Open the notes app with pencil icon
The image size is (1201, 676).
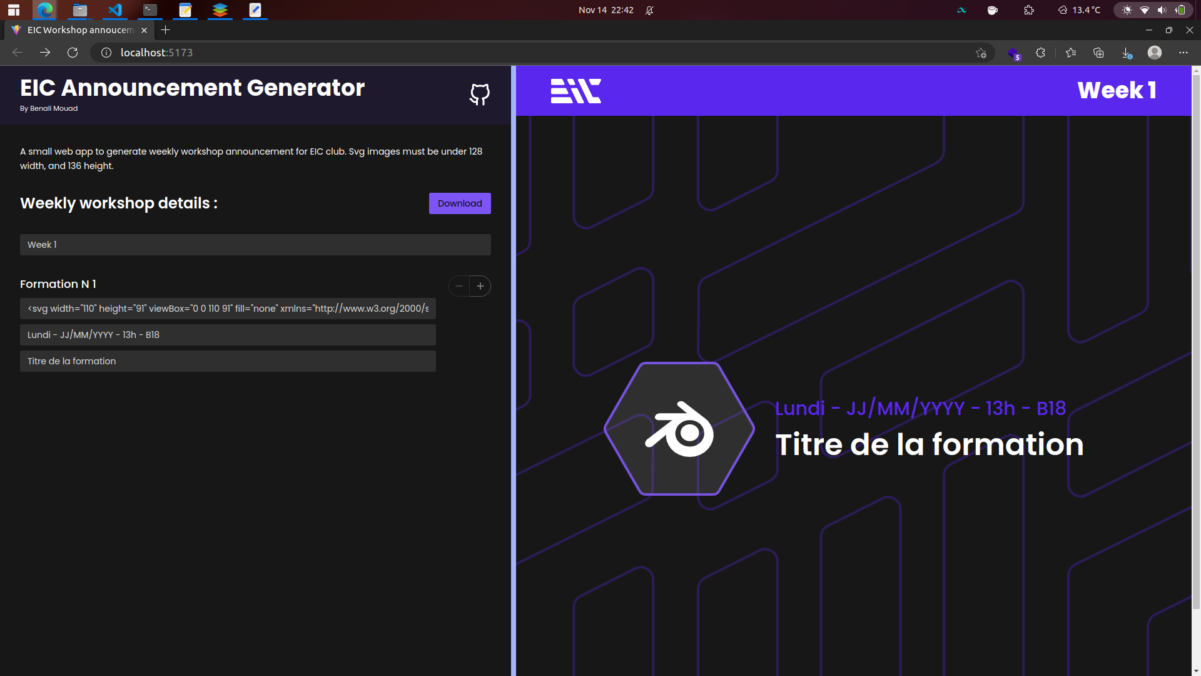[185, 10]
